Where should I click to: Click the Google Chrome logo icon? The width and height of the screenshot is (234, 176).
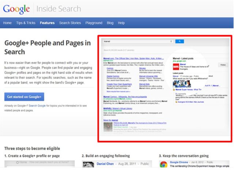tap(164, 164)
